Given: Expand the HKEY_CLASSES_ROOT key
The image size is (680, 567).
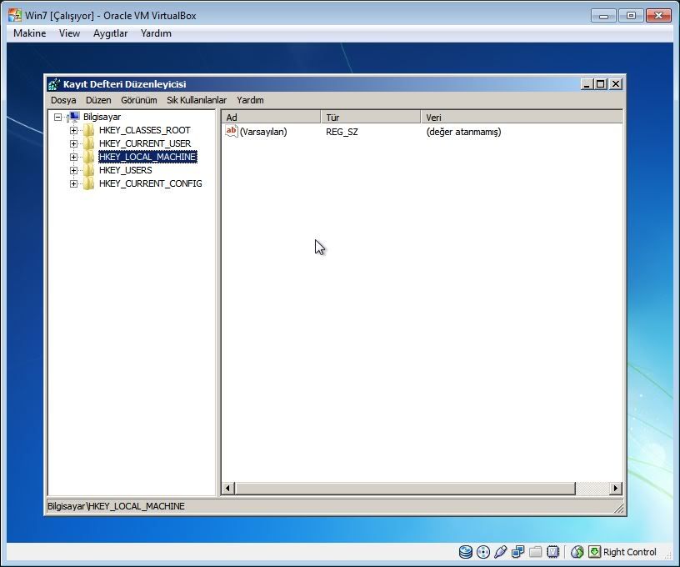Looking at the screenshot, I should pyautogui.click(x=74, y=130).
